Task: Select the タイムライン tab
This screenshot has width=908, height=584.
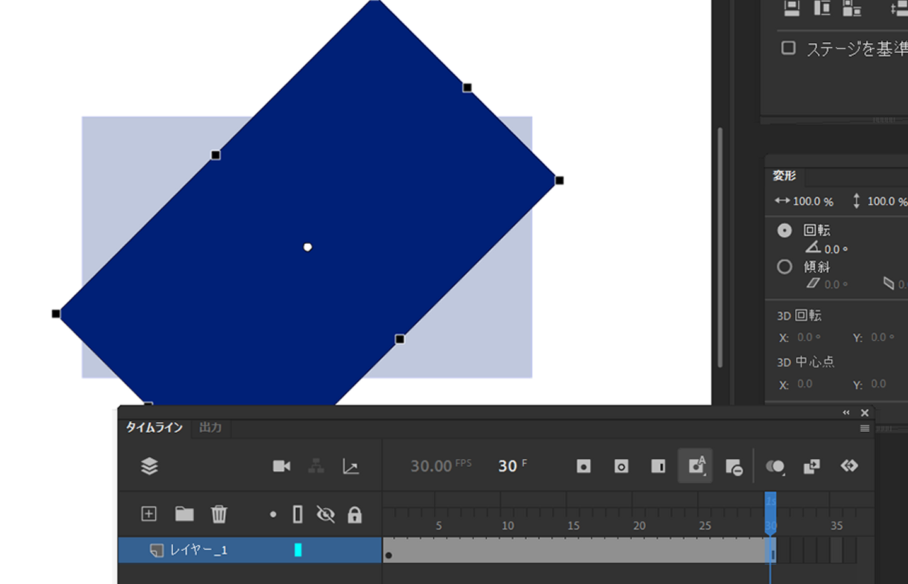Action: pyautogui.click(x=154, y=428)
